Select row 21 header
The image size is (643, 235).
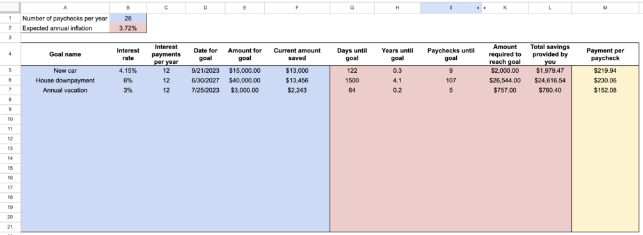click(x=10, y=227)
